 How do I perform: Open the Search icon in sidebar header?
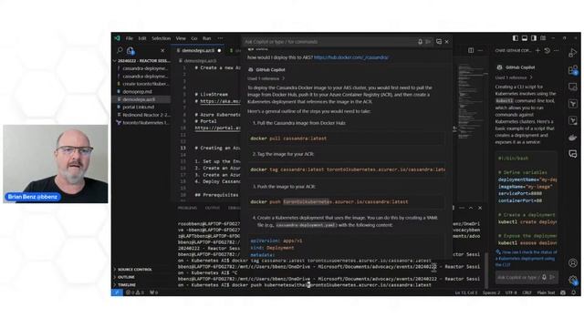point(120,50)
